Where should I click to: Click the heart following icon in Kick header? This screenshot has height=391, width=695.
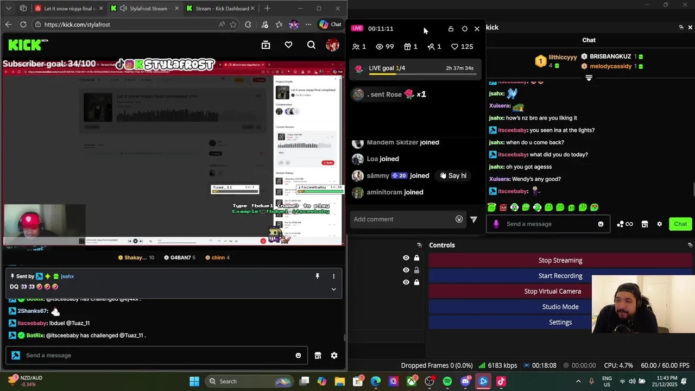(x=288, y=45)
